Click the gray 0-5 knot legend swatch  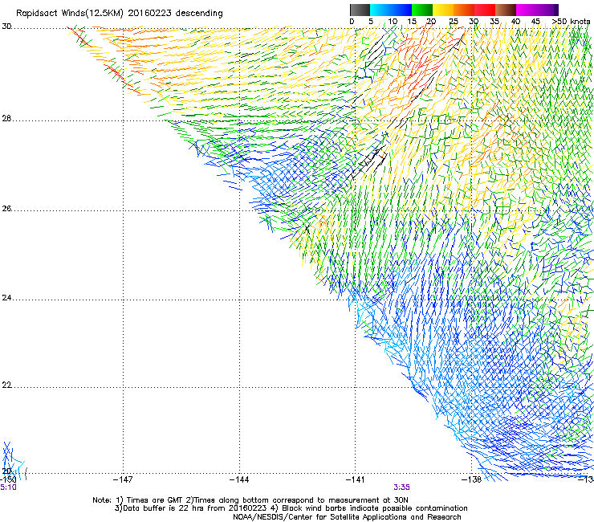[360, 10]
